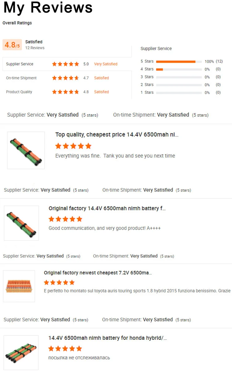Select the 4 Stars rating bar
232x375 pixels.
(179, 69)
